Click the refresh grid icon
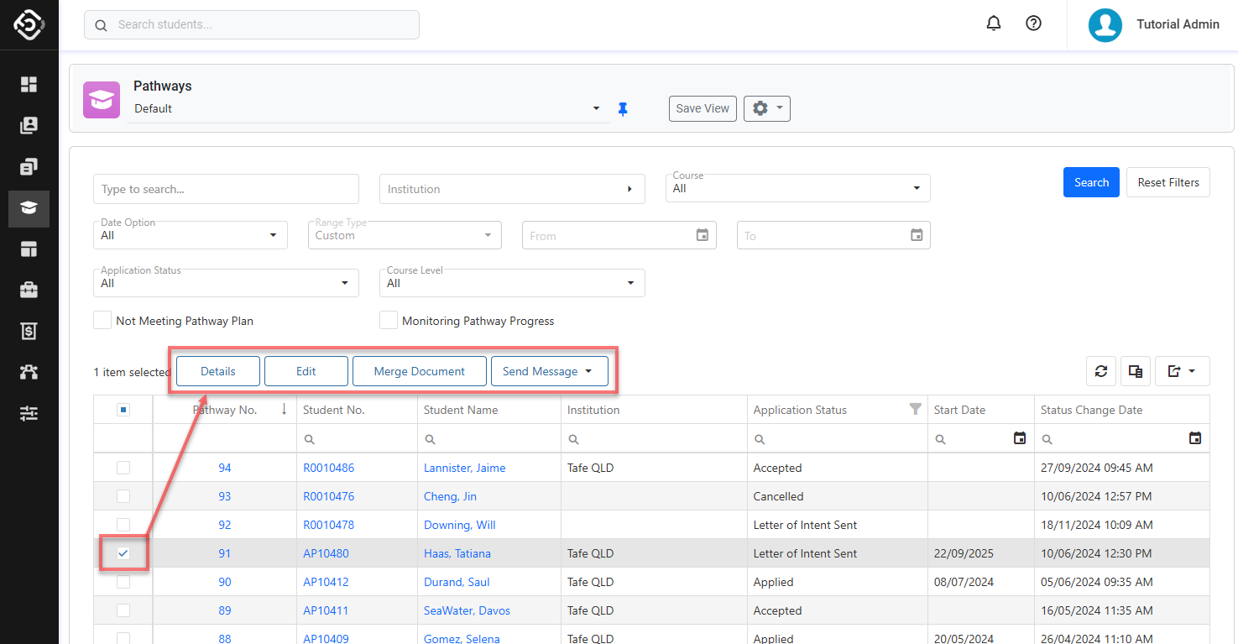The height and width of the screenshot is (644, 1238). coord(1101,371)
